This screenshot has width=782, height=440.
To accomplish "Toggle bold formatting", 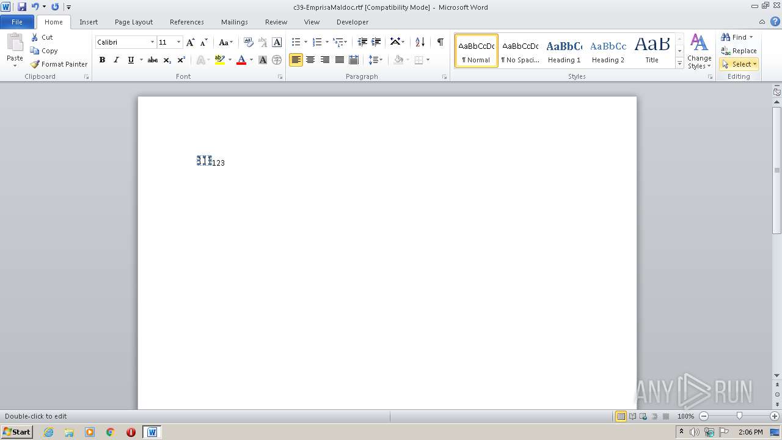I will point(102,60).
